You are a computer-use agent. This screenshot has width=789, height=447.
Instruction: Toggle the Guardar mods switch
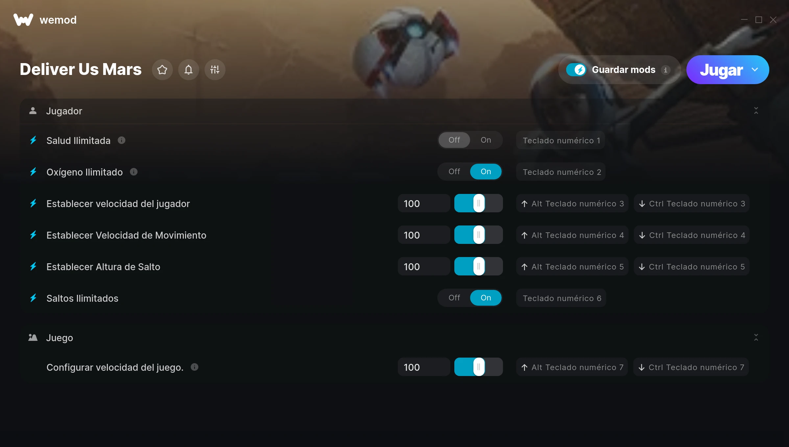tap(576, 70)
